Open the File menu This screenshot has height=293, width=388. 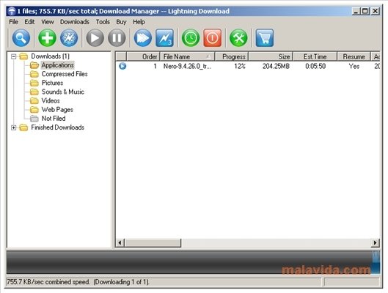click(x=13, y=22)
